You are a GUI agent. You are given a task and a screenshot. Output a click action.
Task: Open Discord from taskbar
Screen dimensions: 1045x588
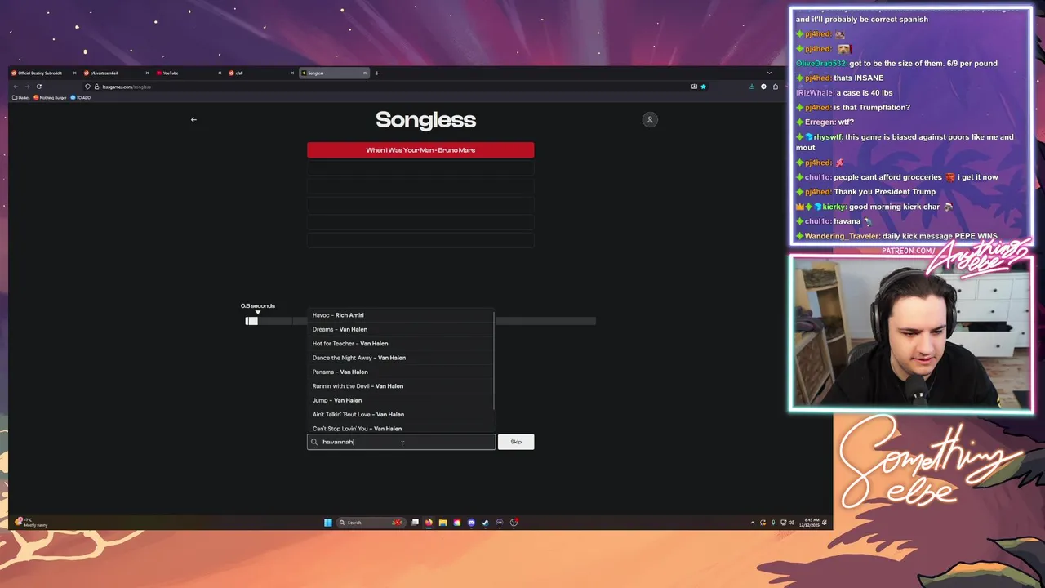pyautogui.click(x=471, y=523)
